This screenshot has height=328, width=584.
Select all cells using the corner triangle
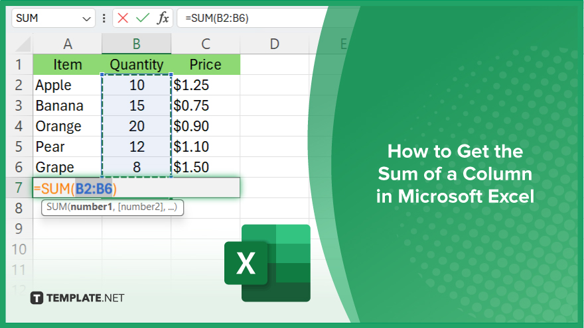pyautogui.click(x=23, y=44)
